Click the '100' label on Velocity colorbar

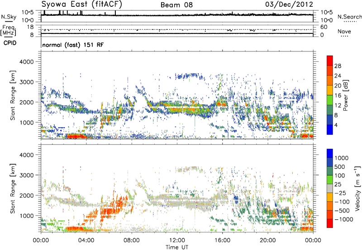coord(340,176)
